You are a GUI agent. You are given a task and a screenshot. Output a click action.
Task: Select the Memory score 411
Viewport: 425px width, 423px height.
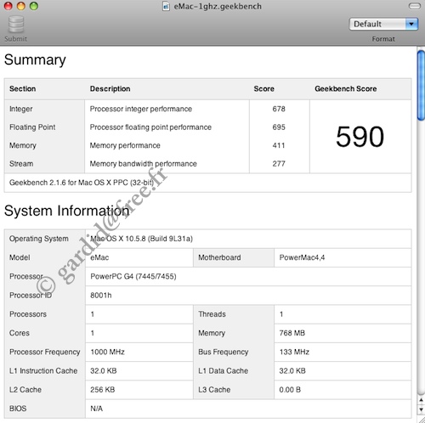pyautogui.click(x=279, y=145)
